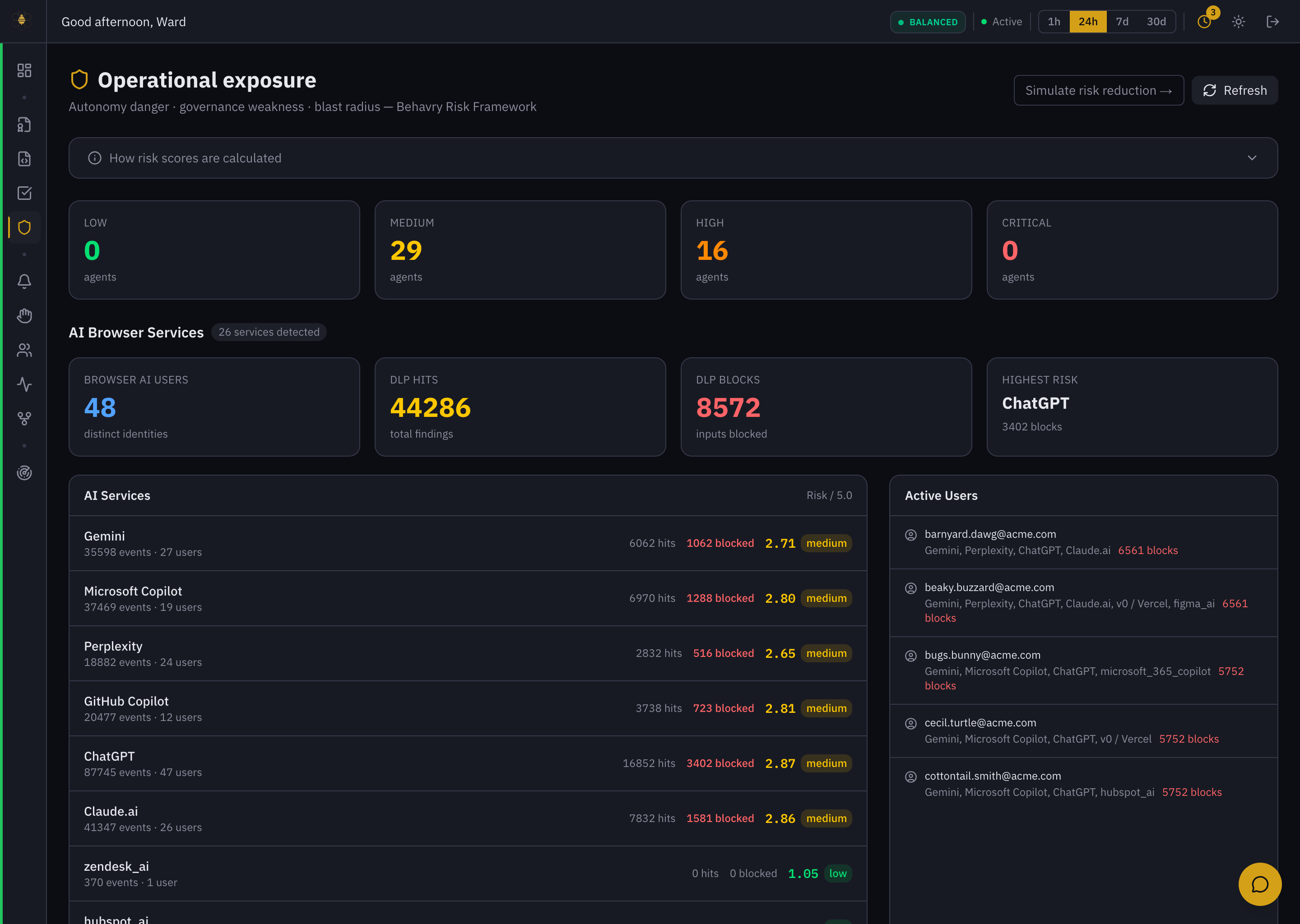Click 7832 hits on Claude.ai row
Image resolution: width=1300 pixels, height=924 pixels.
pyautogui.click(x=652, y=819)
